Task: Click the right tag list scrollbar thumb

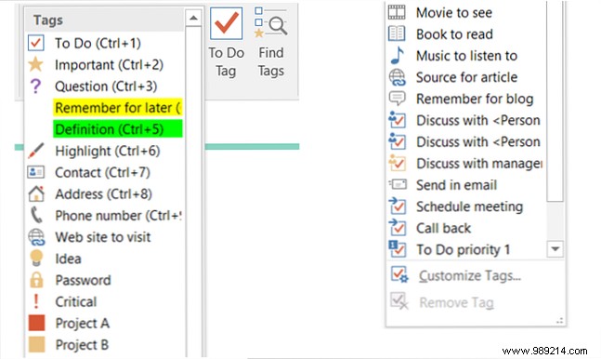Action: click(555, 100)
